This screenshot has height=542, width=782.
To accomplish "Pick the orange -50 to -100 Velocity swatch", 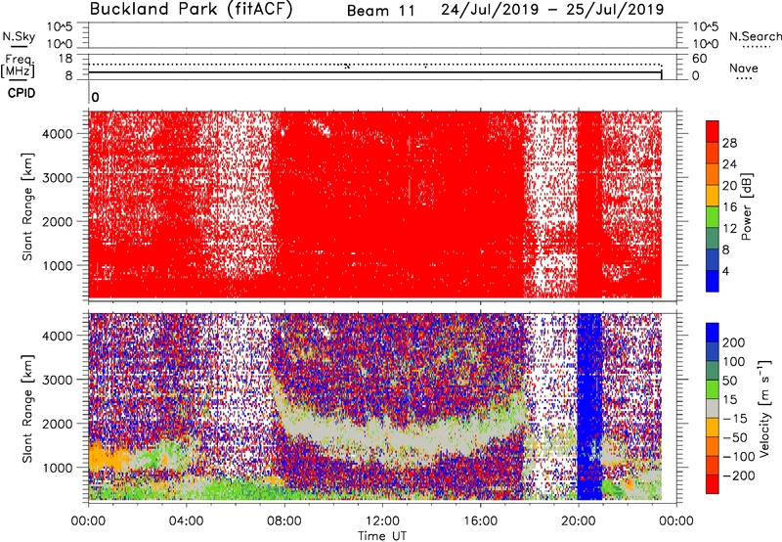I will 713,446.
